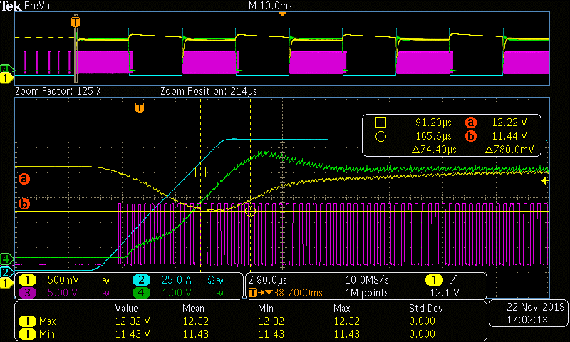The image size is (570, 342).
Task: Click the 1M points record length readout
Action: tap(367, 293)
